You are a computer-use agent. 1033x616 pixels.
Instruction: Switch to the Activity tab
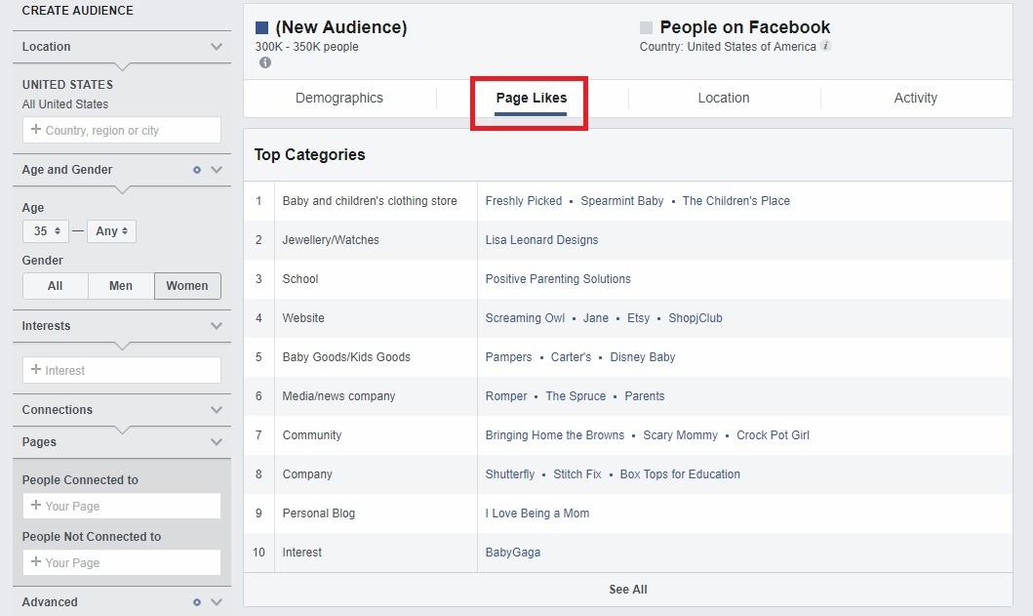(915, 98)
